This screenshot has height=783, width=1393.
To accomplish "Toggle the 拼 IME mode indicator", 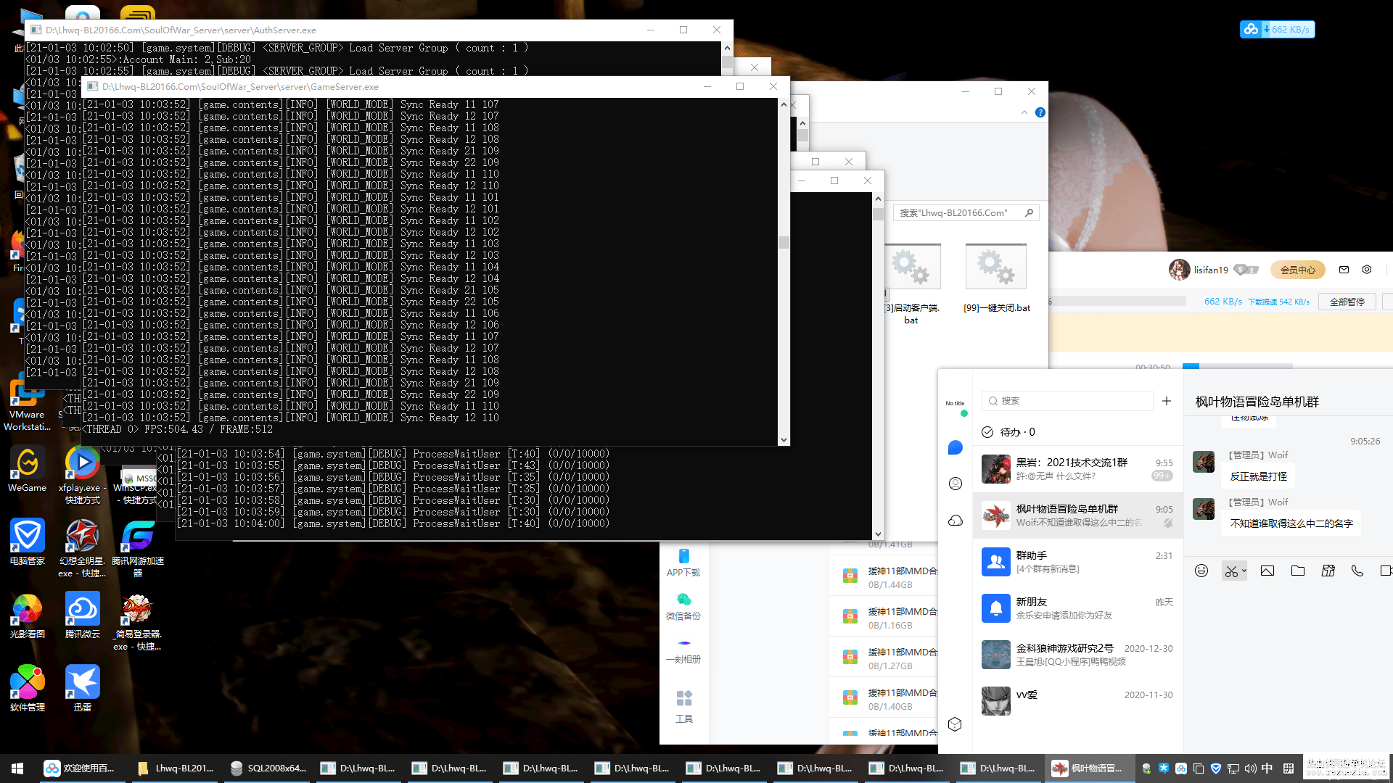I will tap(1289, 768).
